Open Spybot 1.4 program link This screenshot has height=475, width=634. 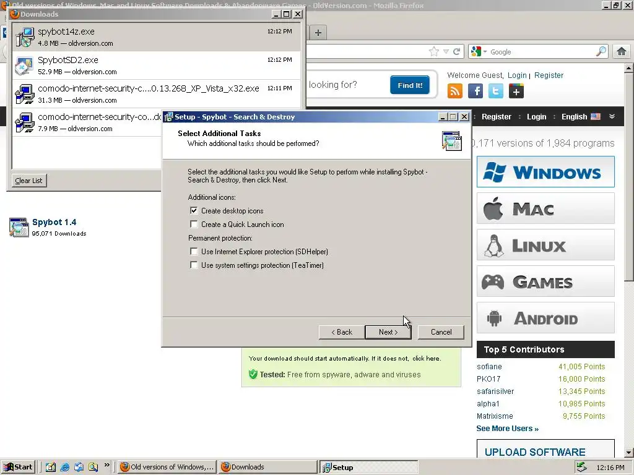point(54,222)
